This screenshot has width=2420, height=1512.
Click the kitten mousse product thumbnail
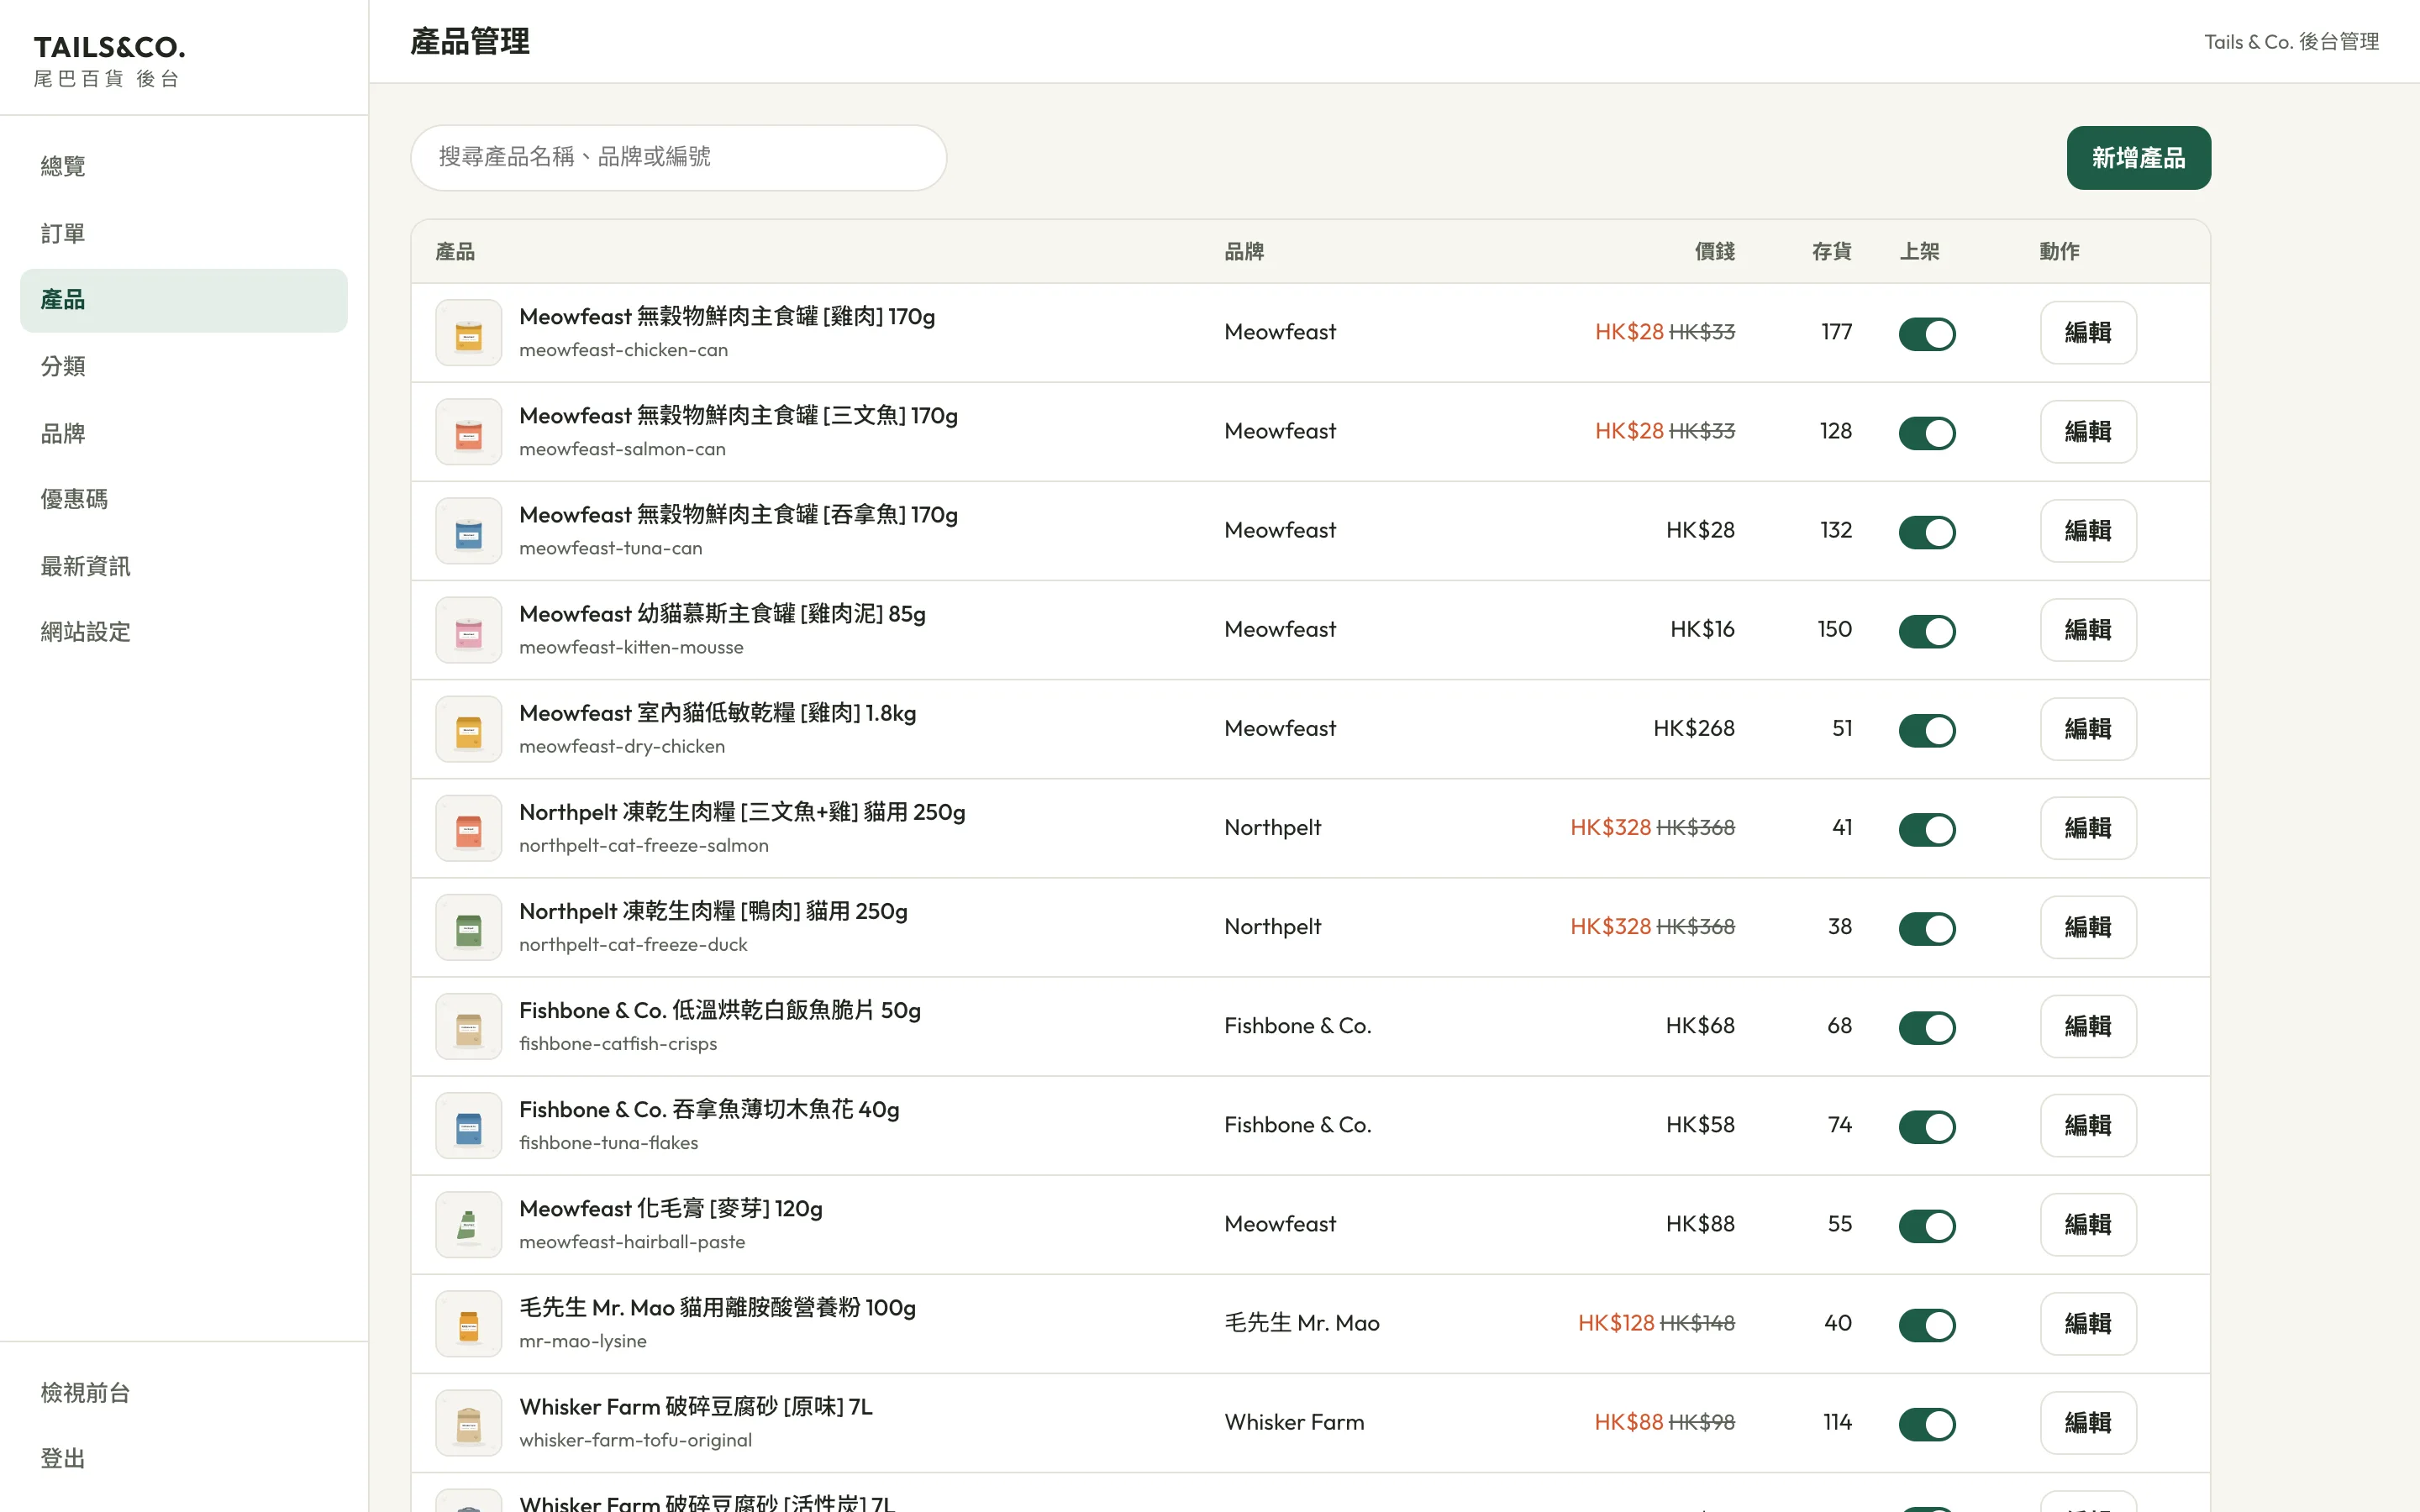click(x=468, y=630)
